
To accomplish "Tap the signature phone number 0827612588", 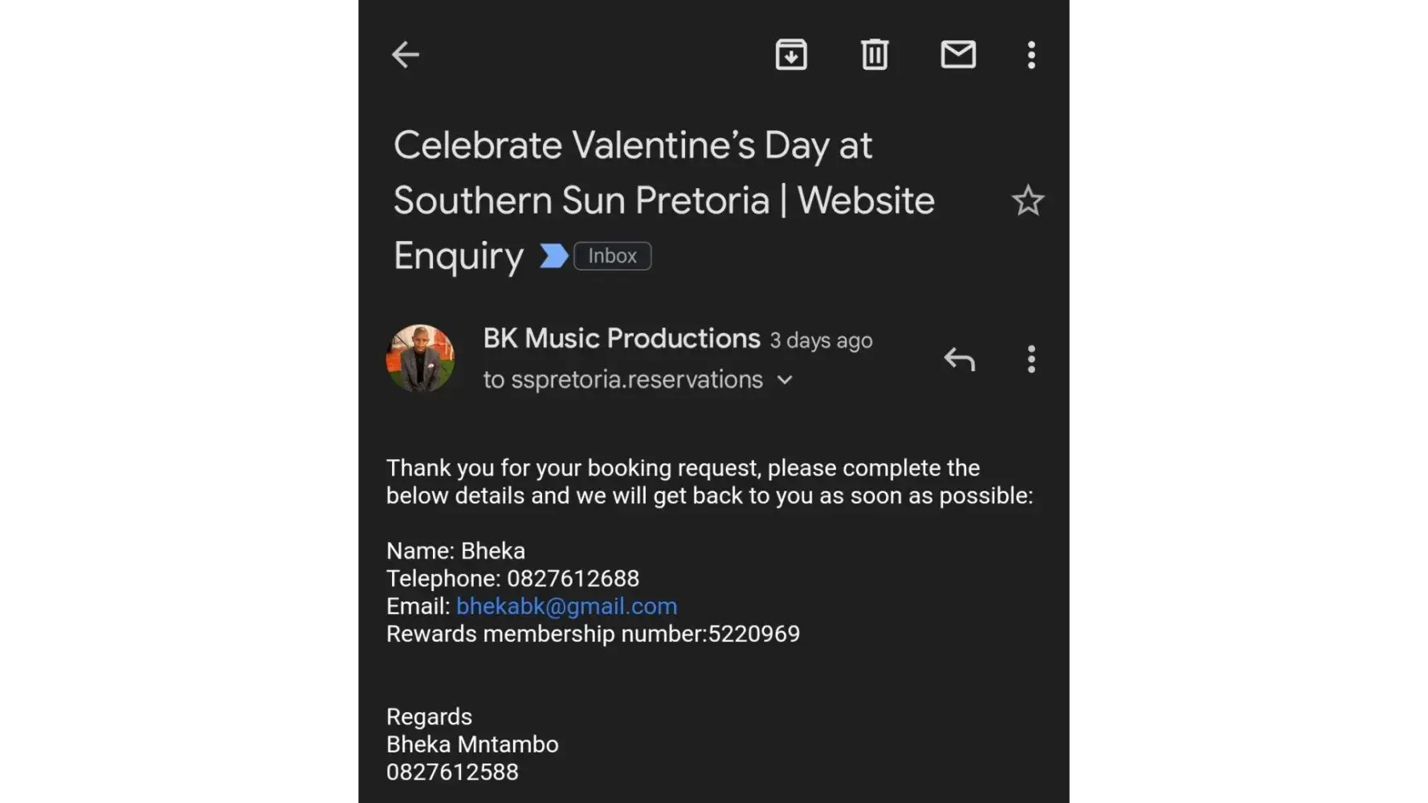I will [x=452, y=772].
